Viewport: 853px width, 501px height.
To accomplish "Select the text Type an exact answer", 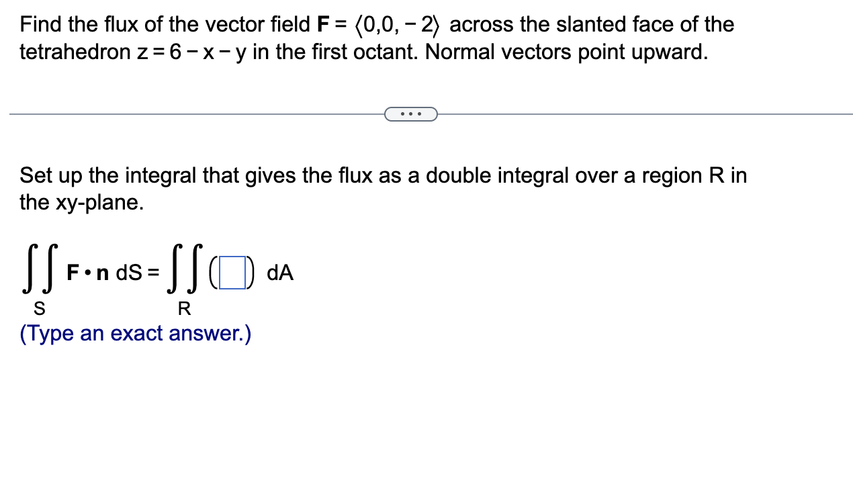I will click(x=134, y=334).
